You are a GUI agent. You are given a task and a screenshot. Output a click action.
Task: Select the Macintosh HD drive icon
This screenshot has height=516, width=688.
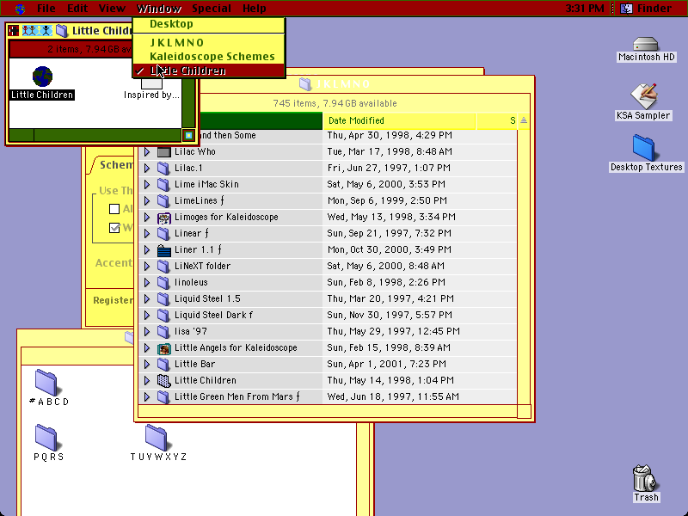point(646,45)
